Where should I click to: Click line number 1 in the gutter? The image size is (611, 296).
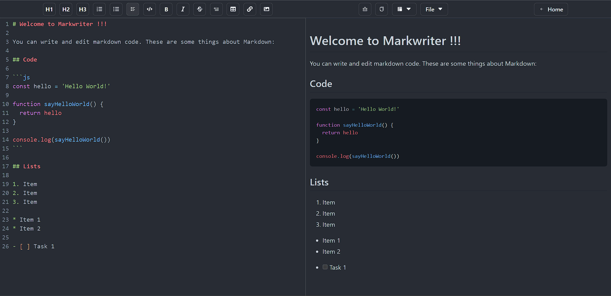point(7,24)
